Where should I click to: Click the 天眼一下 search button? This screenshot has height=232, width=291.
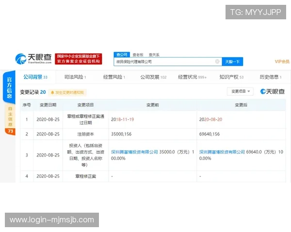point(232,61)
